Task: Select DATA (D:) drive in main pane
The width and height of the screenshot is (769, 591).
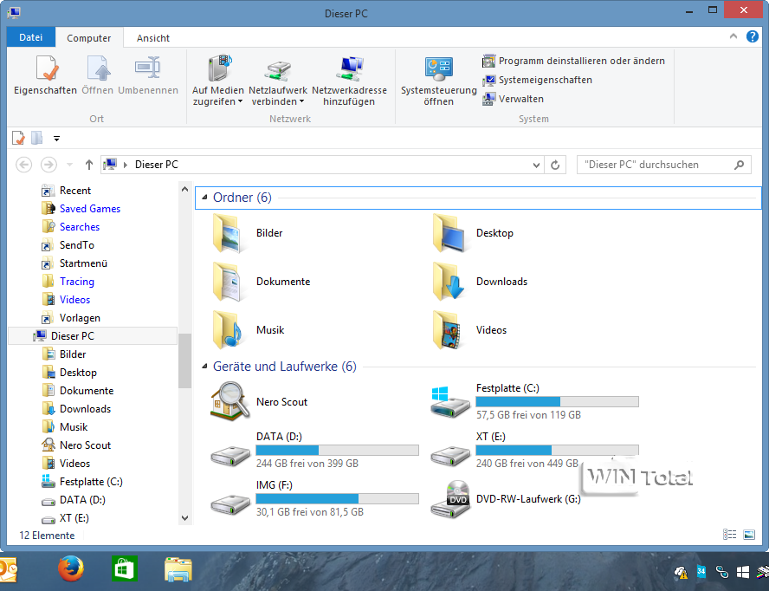Action: tap(314, 450)
